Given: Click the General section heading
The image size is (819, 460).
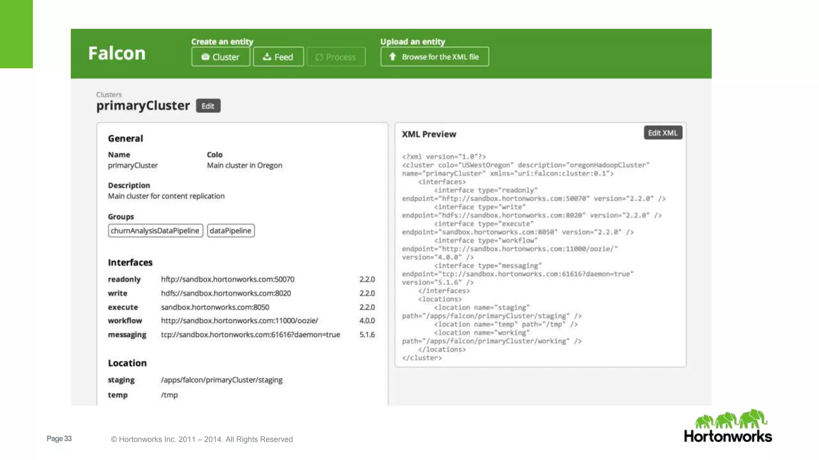Looking at the screenshot, I should point(125,139).
